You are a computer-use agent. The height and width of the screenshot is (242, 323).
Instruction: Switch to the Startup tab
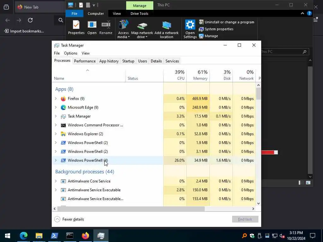pyautogui.click(x=128, y=61)
